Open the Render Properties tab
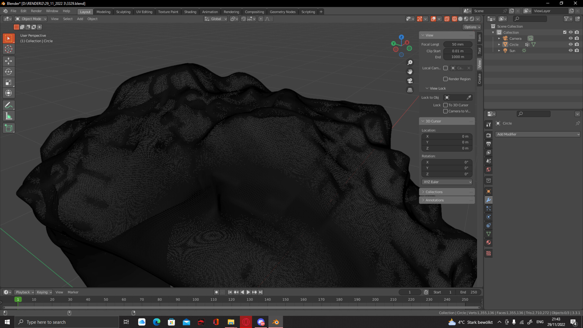 coord(488,136)
